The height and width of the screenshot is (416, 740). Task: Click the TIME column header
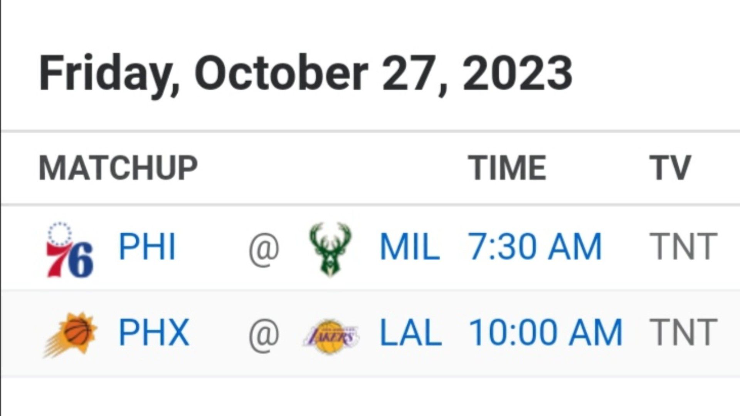(x=507, y=168)
